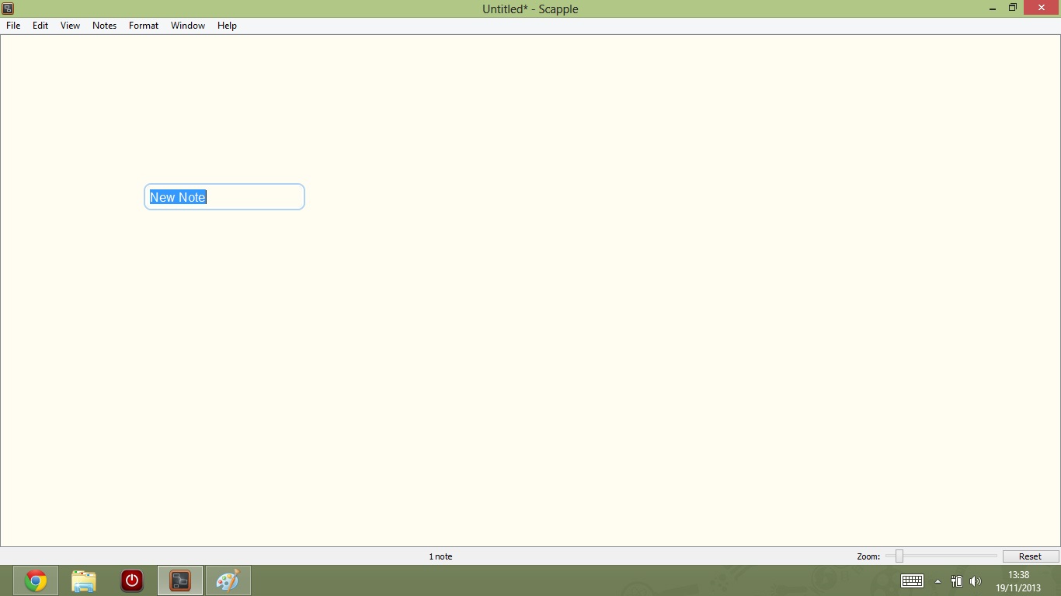Open the Window menu
This screenshot has width=1061, height=596.
click(x=188, y=26)
